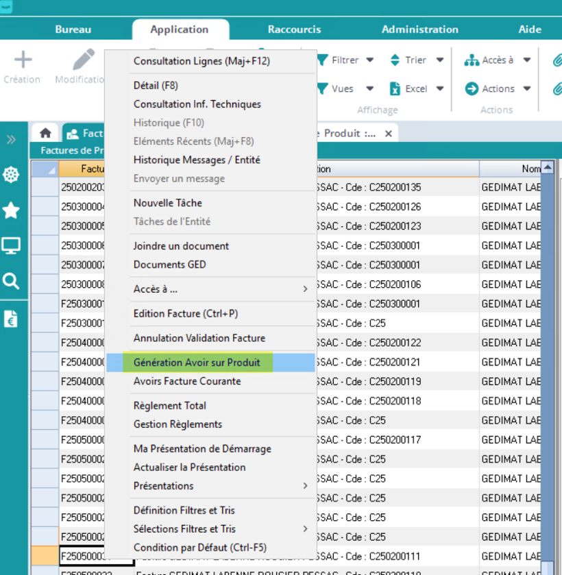The width and height of the screenshot is (562, 575).
Task: Open the search magnifier in sidebar
Action: [11, 281]
